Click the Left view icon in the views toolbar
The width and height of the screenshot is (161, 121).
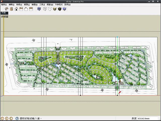click(x=31, y=9)
